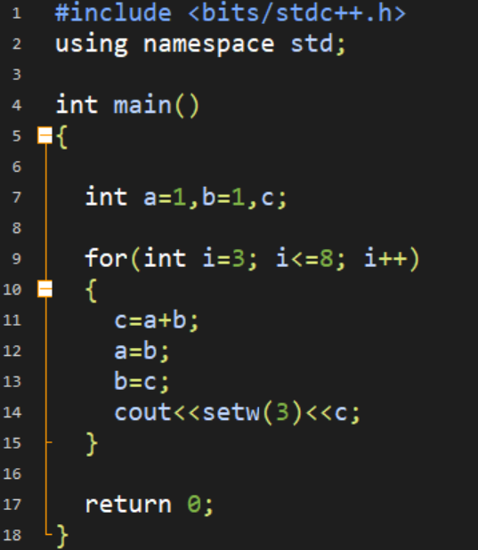Click line number 17 in gutter
This screenshot has height=550, width=478.
pos(12,505)
